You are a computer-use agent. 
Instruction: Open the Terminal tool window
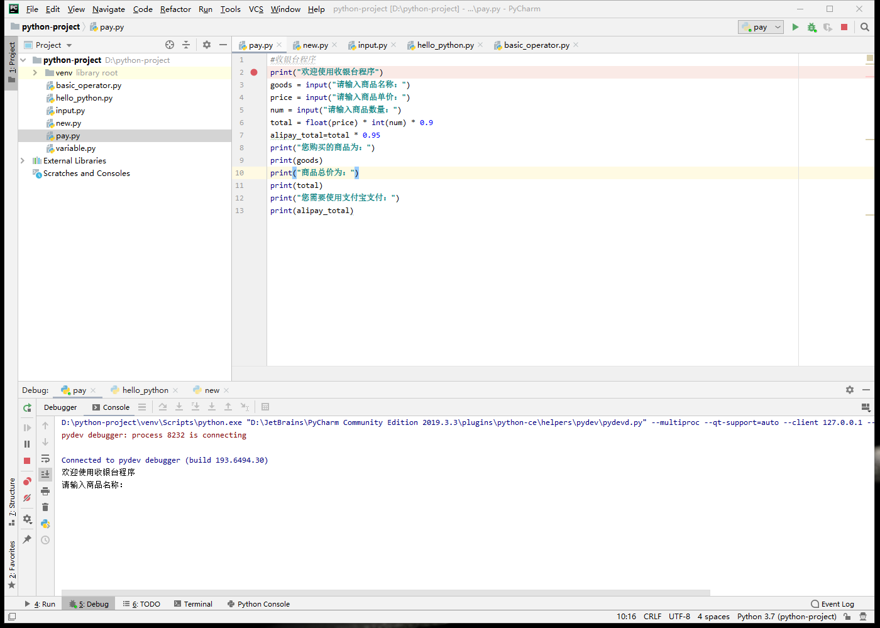194,604
